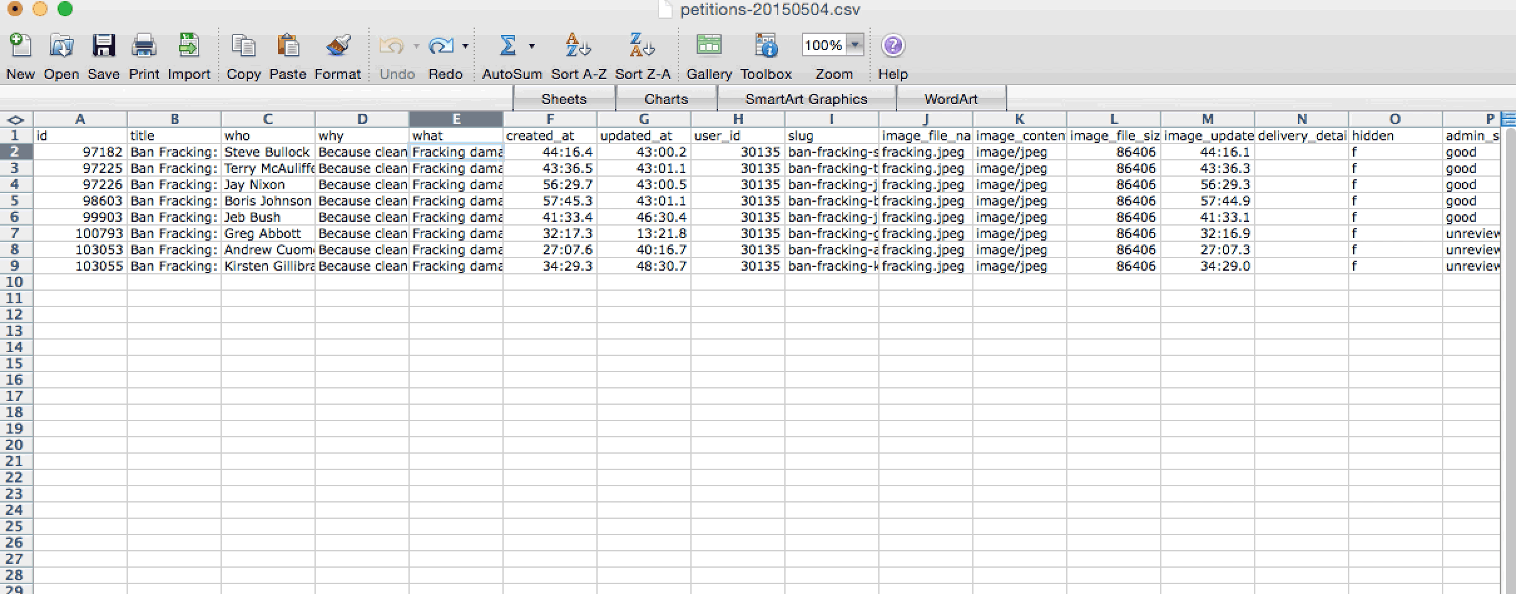Select the 'why' header cell
Viewport: 1516px width, 594px height.
[362, 136]
